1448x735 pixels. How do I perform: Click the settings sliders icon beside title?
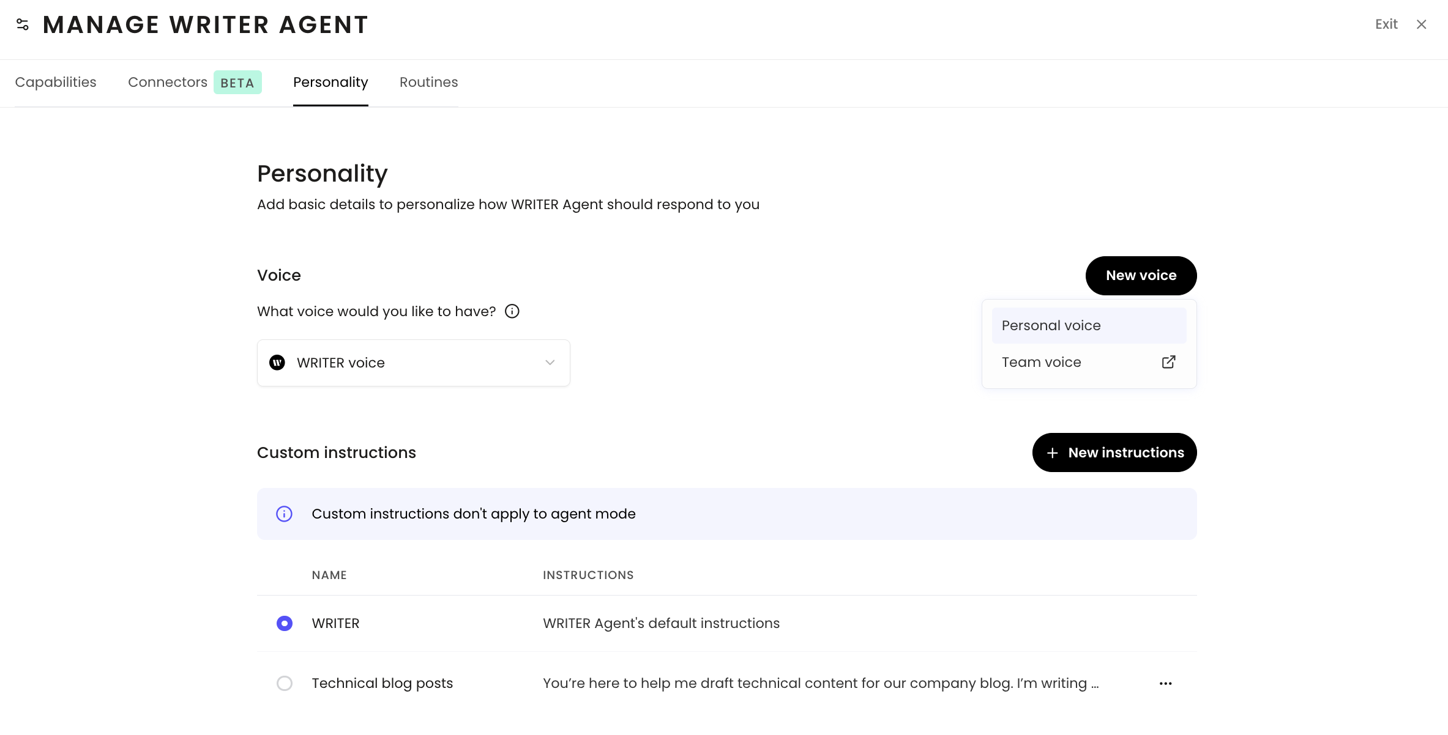pyautogui.click(x=23, y=24)
